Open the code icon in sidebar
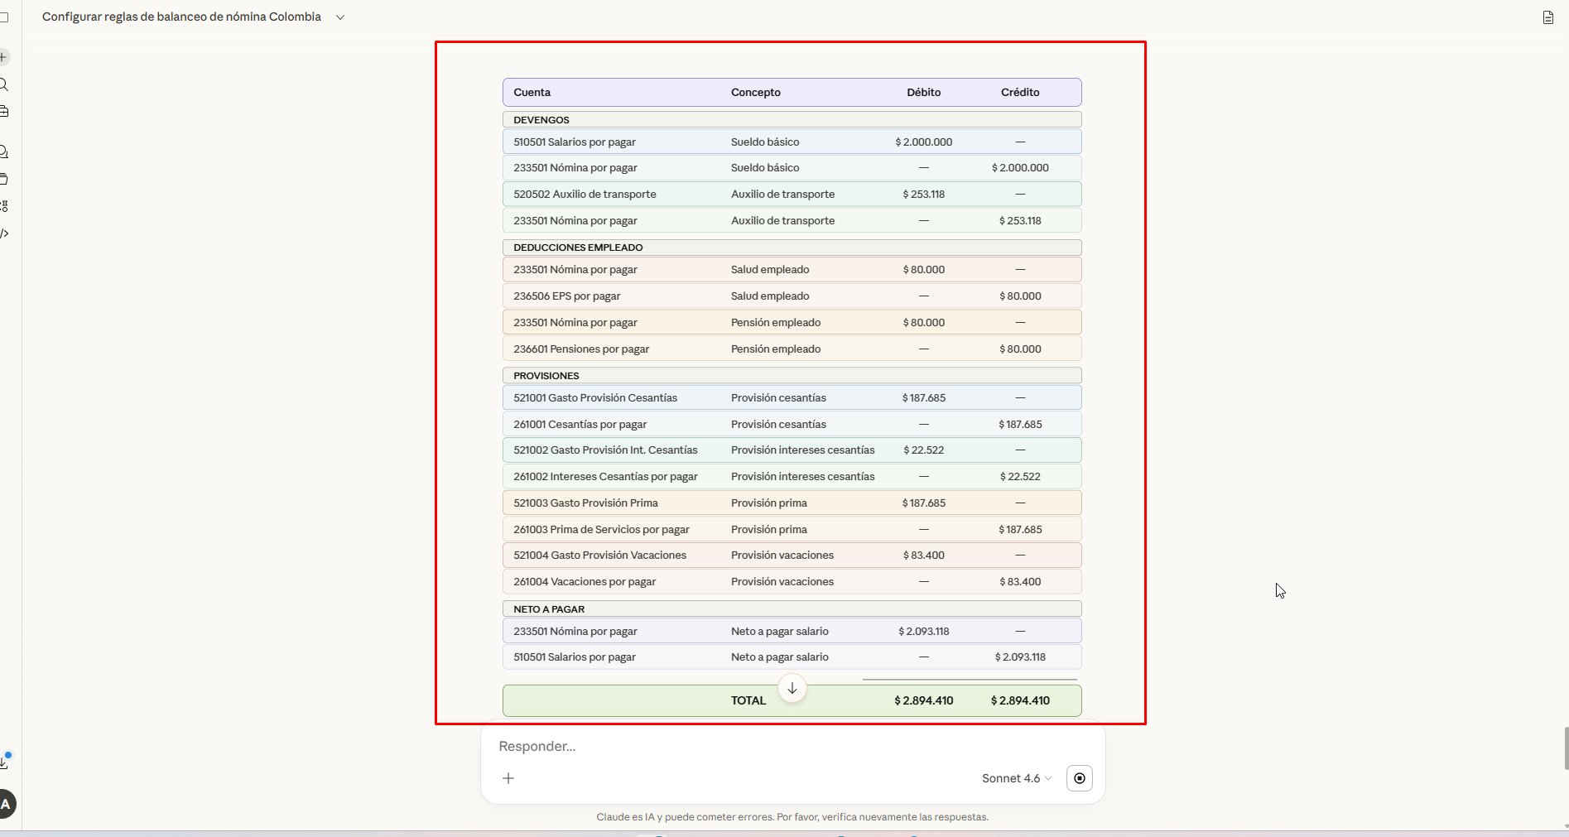The height and width of the screenshot is (837, 1569). click(x=3, y=233)
